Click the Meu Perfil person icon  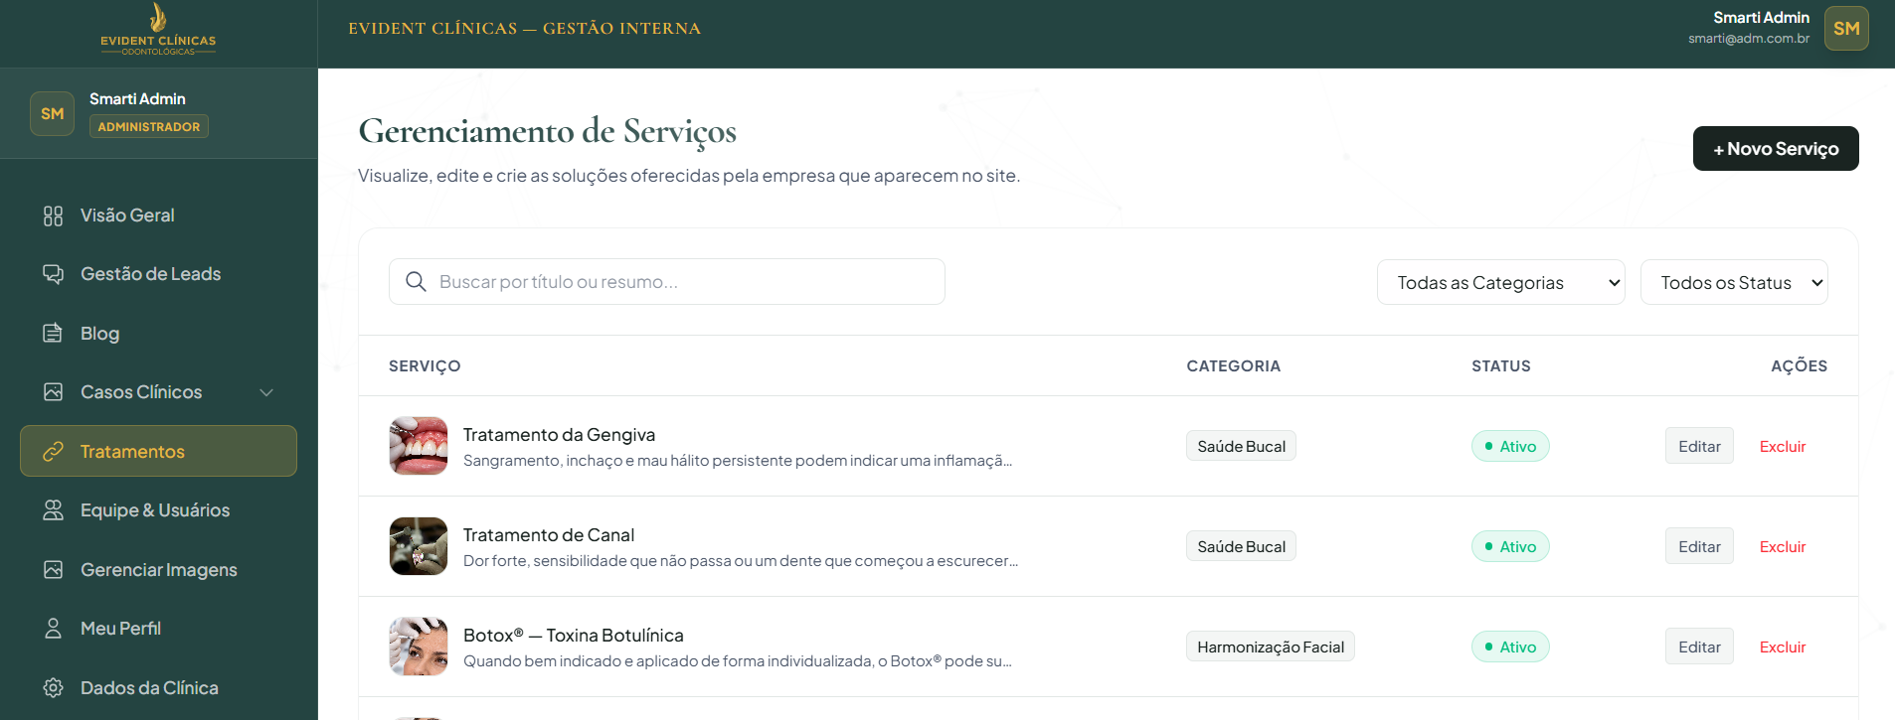[x=54, y=629]
